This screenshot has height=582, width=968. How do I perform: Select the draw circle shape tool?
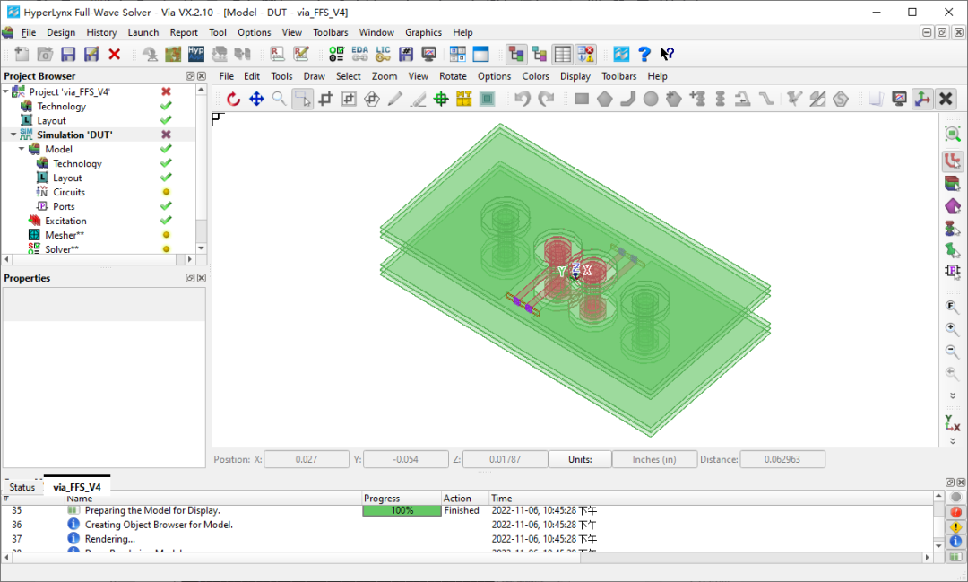[651, 99]
